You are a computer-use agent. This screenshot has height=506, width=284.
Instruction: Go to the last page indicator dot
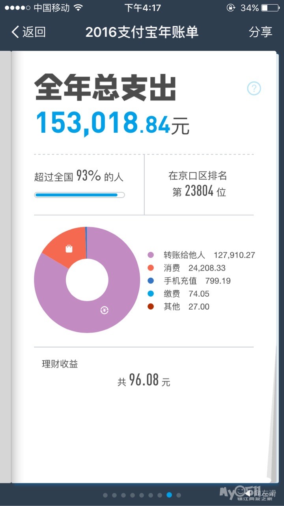[179, 495]
